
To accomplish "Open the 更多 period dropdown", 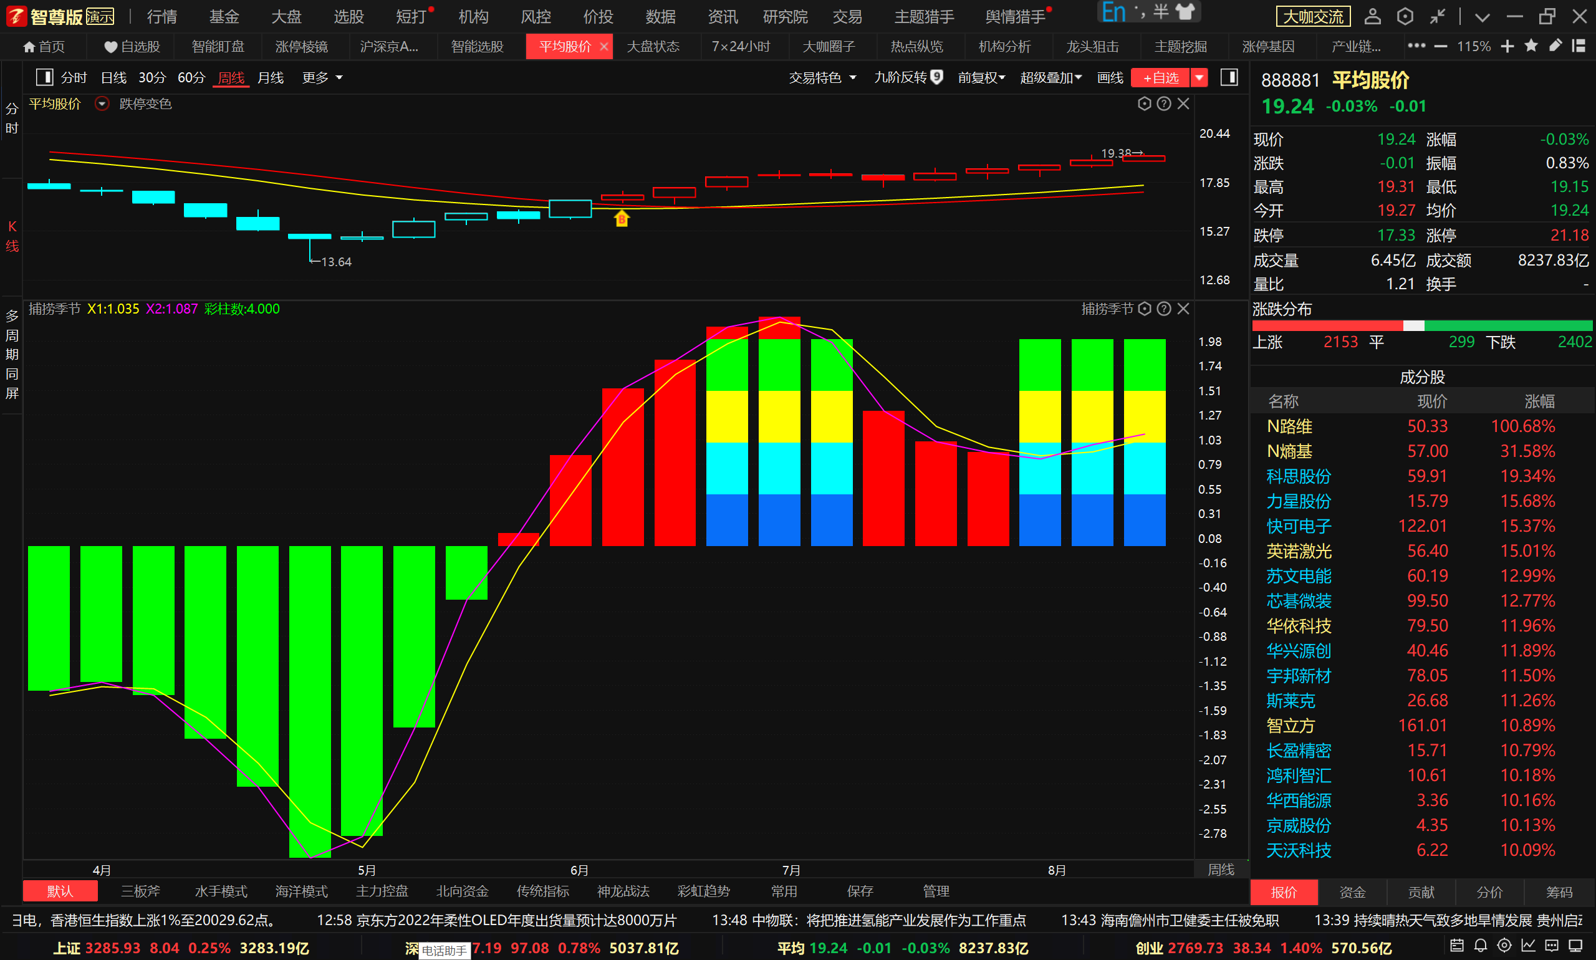I will pyautogui.click(x=322, y=78).
